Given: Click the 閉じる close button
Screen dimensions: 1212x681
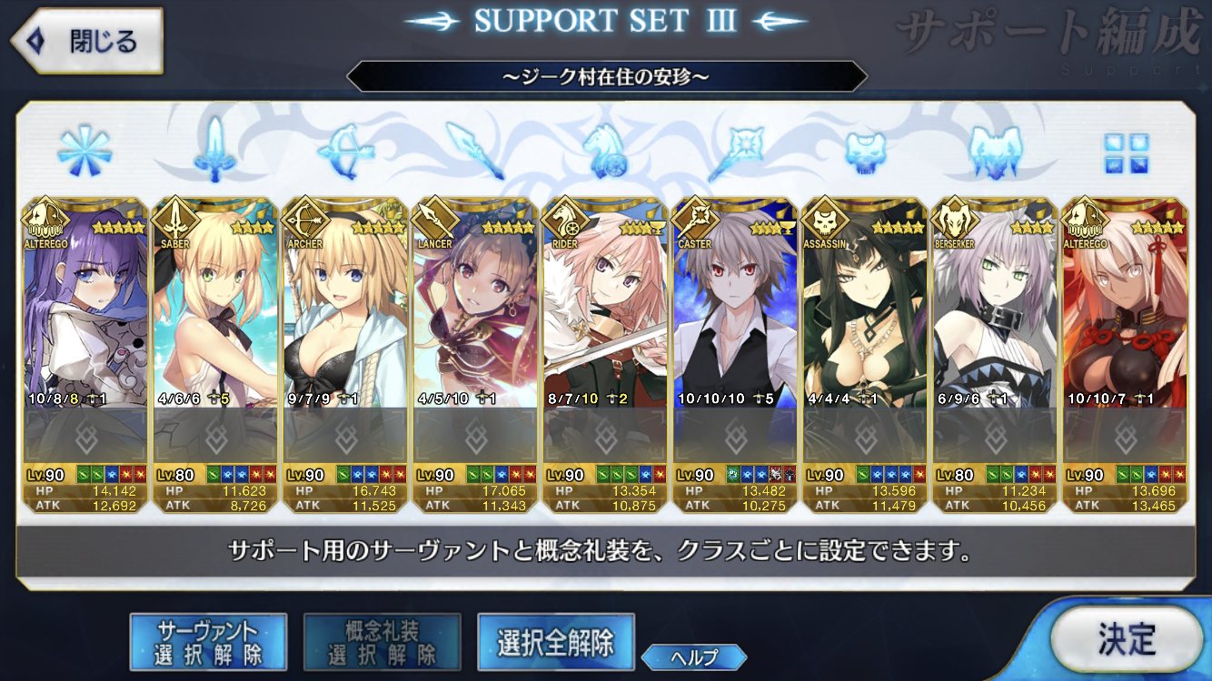Looking at the screenshot, I should click(x=86, y=41).
